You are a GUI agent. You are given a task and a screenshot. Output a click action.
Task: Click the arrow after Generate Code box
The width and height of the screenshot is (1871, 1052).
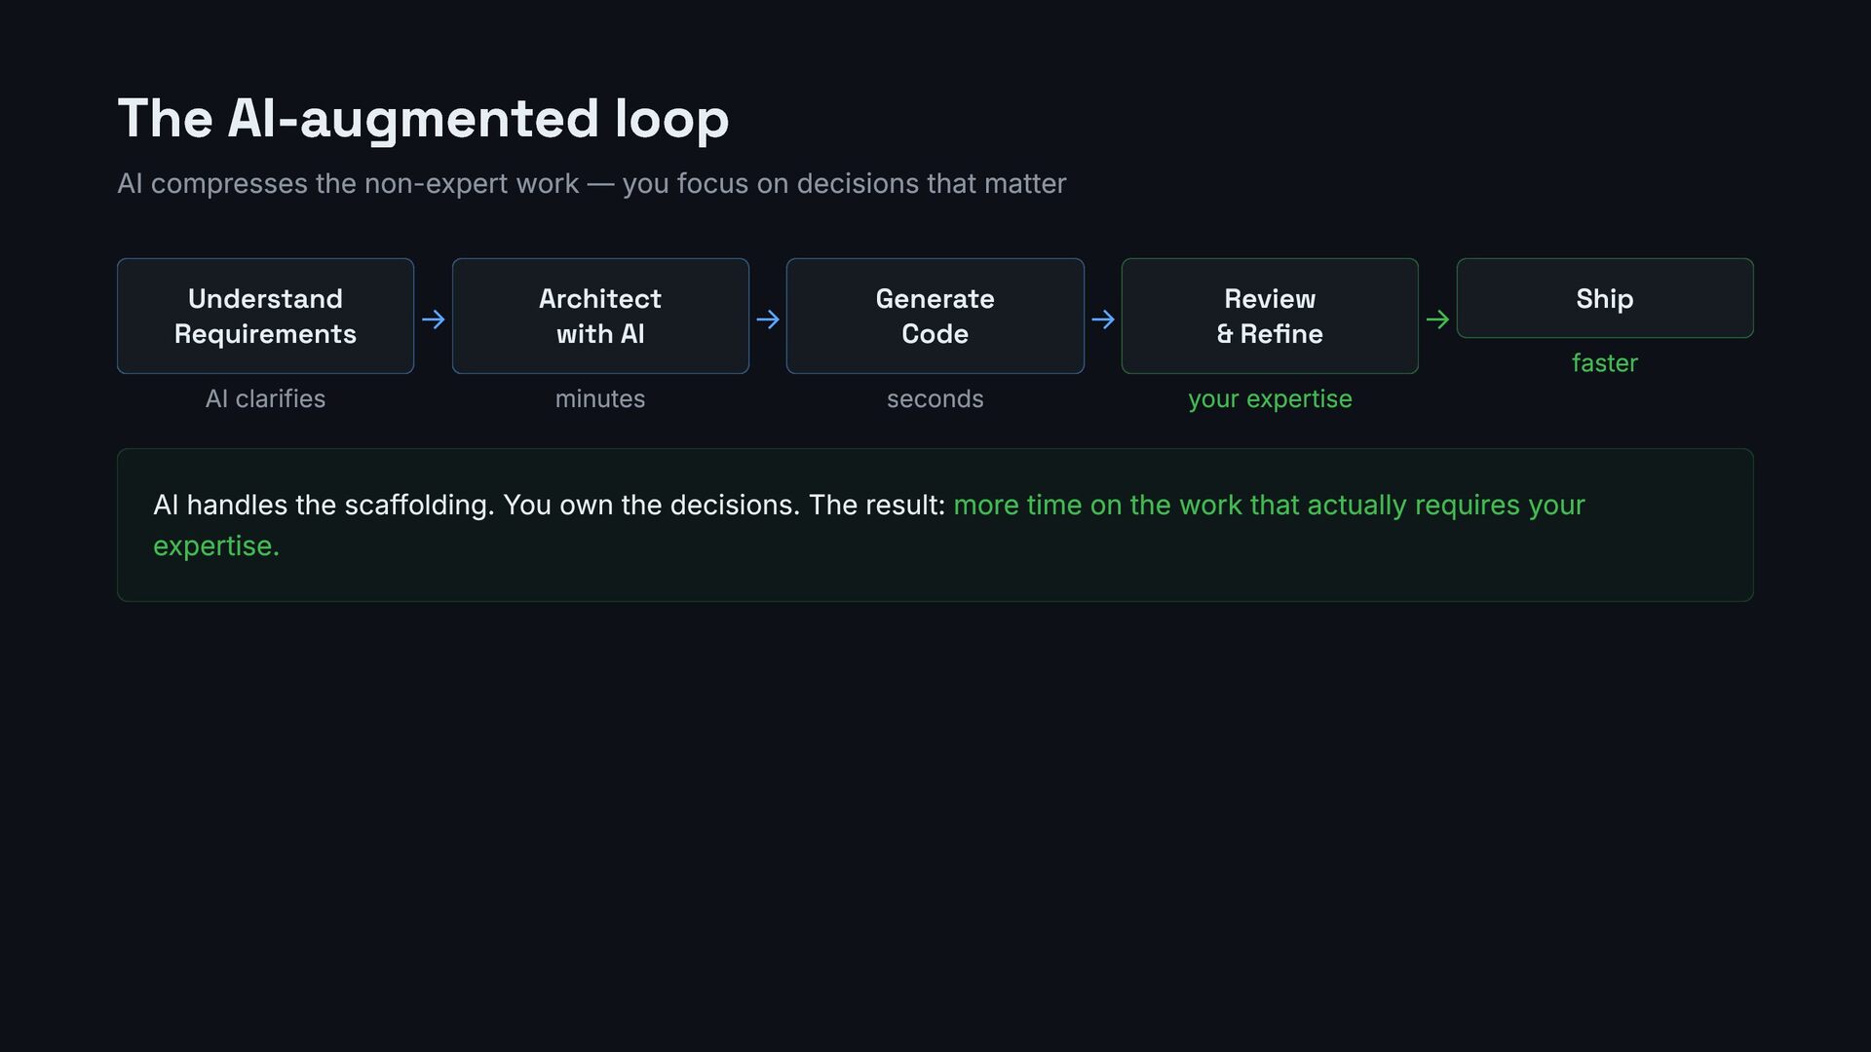[1103, 319]
